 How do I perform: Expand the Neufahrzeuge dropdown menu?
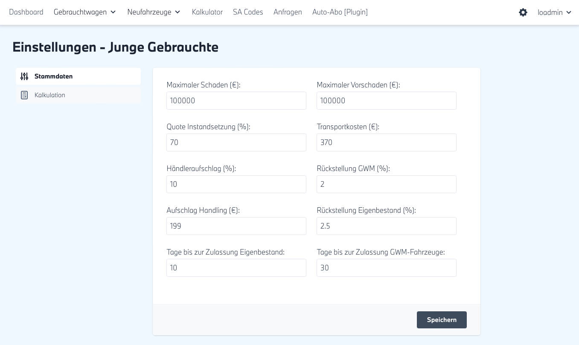click(x=154, y=12)
